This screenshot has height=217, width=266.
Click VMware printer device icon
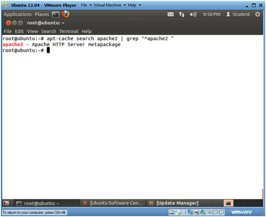click(197, 212)
